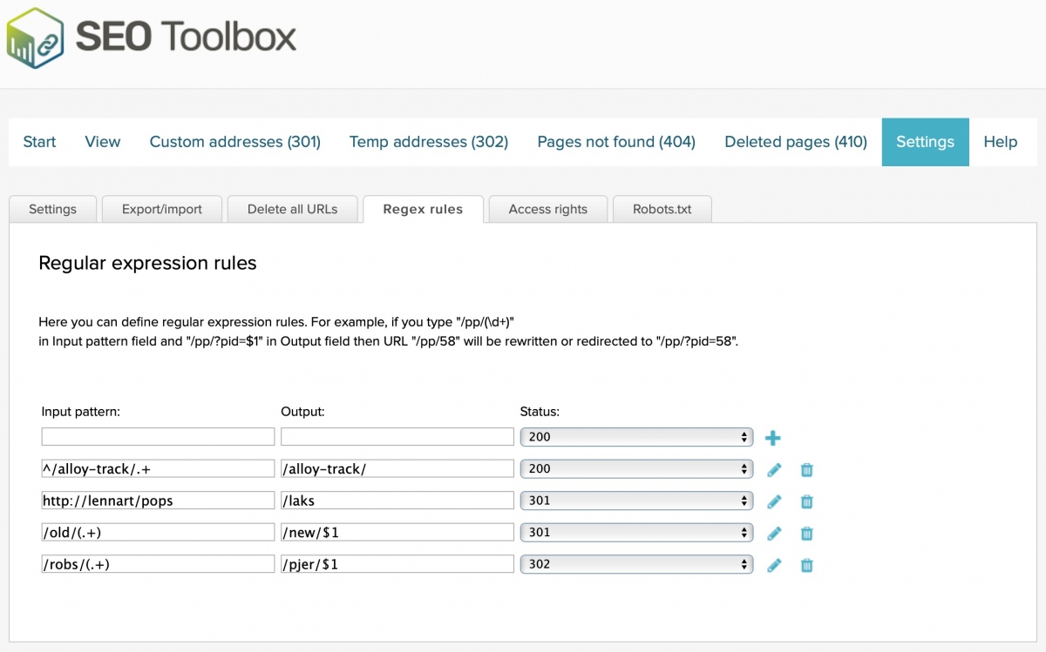Image resolution: width=1046 pixels, height=652 pixels.
Task: Edit the ^/alloy-track/.+ rule with pencil icon
Action: point(774,469)
